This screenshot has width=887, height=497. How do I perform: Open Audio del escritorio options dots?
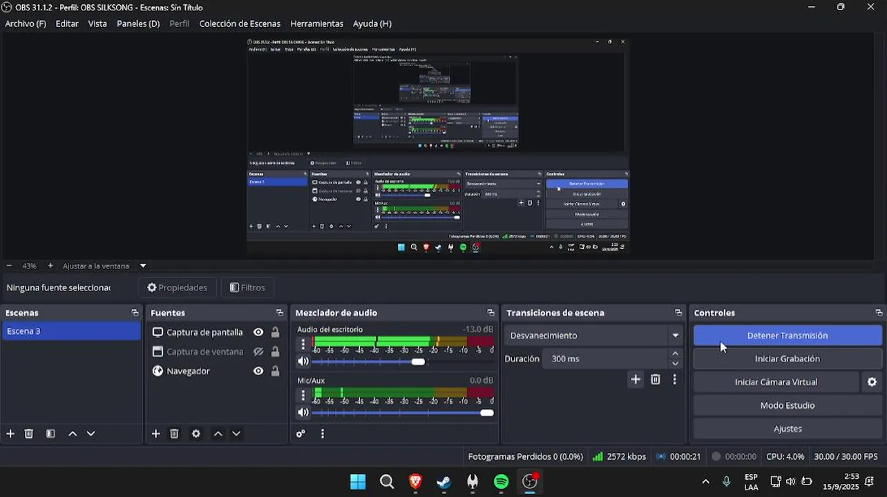pyautogui.click(x=303, y=344)
